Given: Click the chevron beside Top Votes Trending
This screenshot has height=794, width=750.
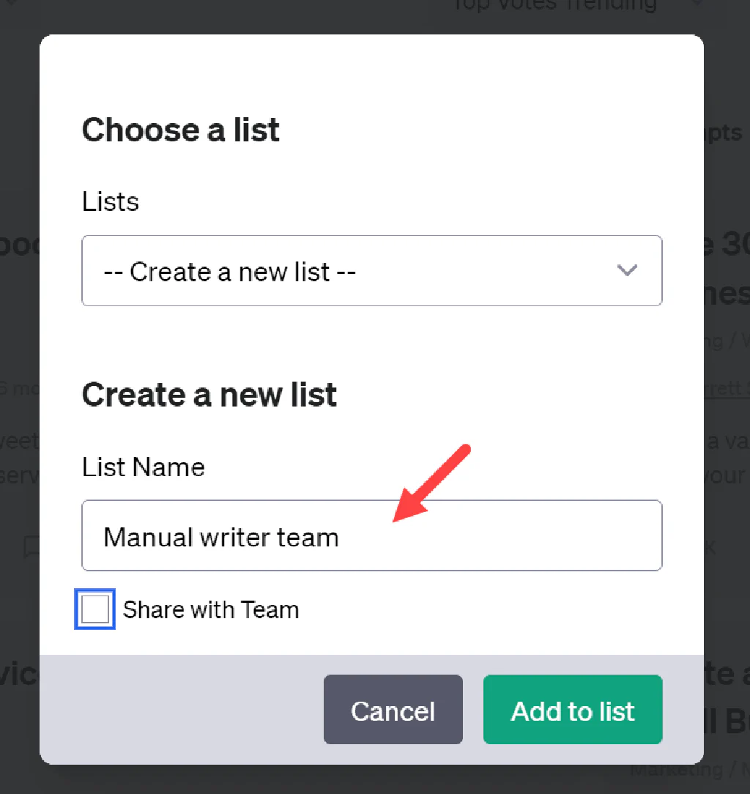Looking at the screenshot, I should (x=698, y=4).
